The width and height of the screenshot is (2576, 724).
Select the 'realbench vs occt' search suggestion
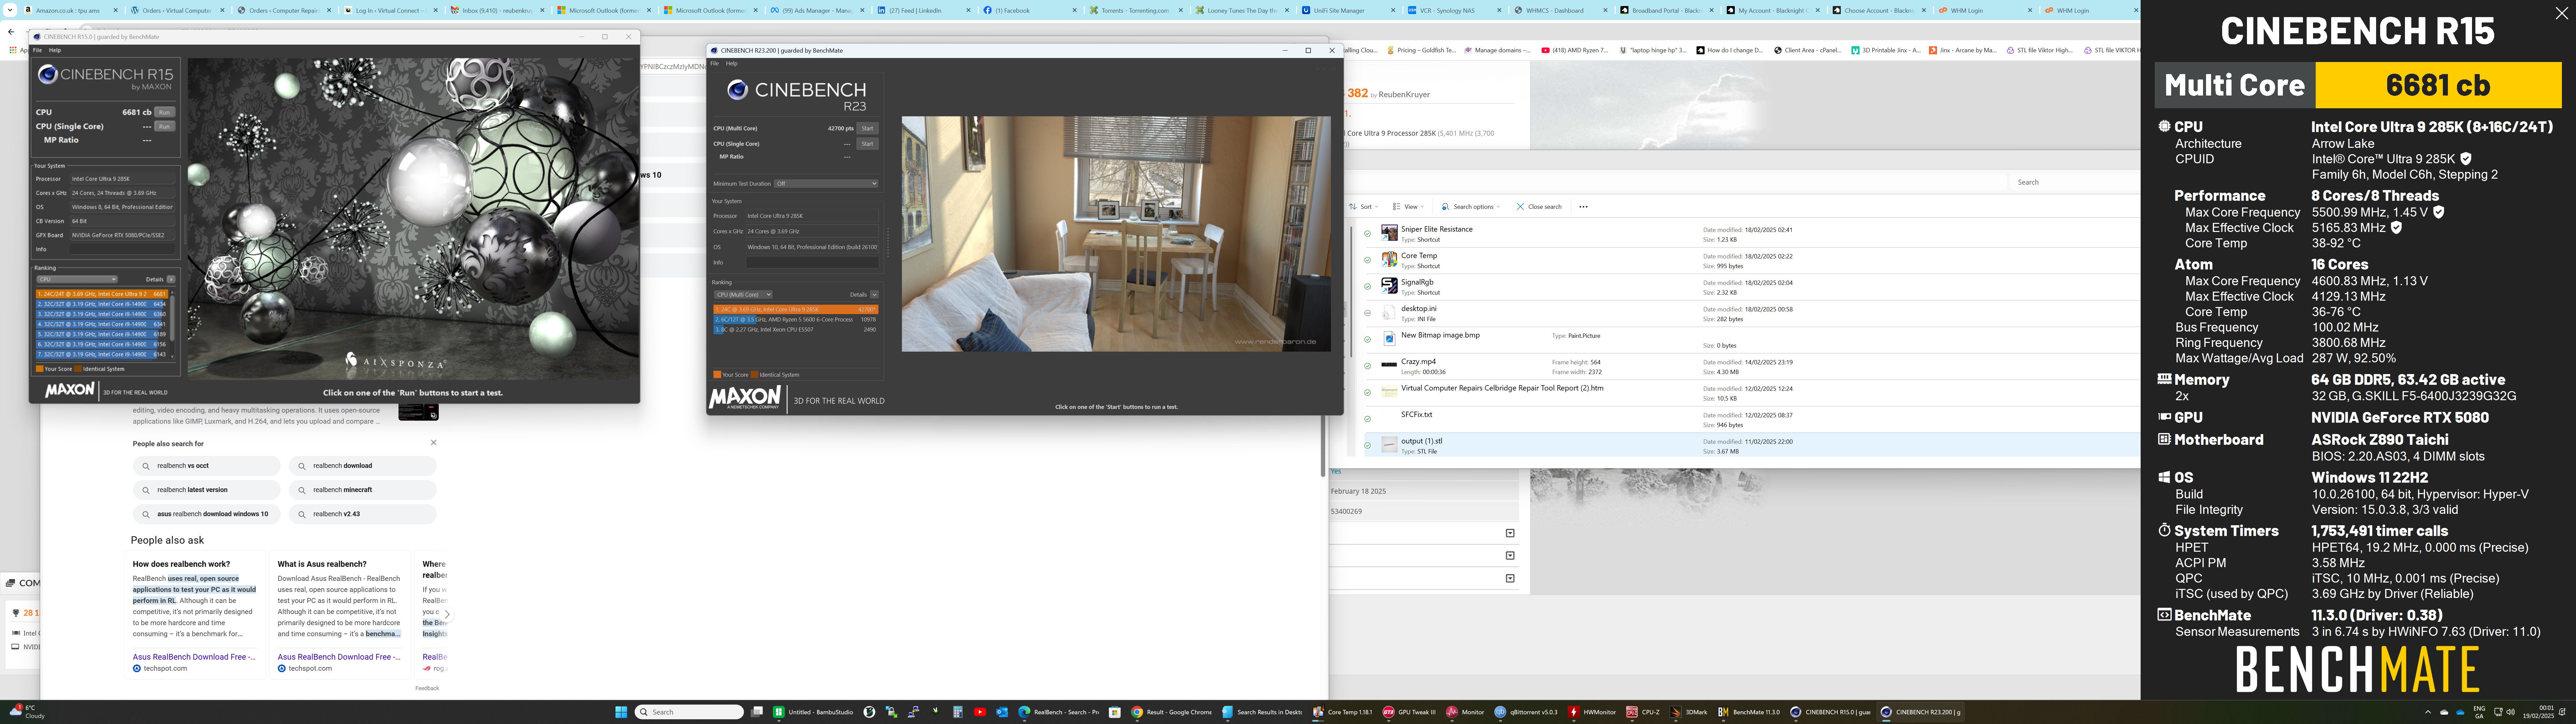coord(207,466)
